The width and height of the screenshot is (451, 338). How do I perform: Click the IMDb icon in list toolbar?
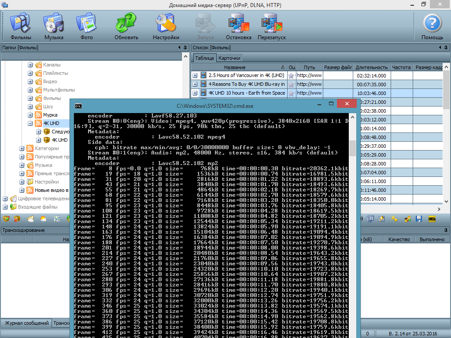[x=432, y=219]
